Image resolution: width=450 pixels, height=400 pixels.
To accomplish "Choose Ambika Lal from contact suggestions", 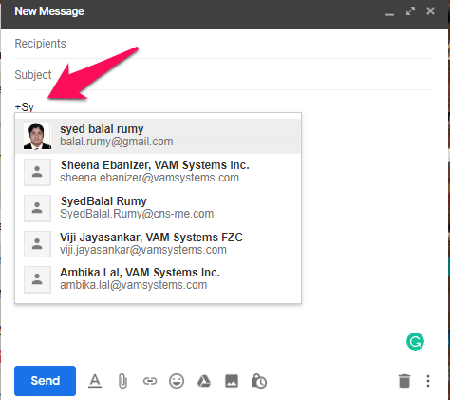I will point(158,279).
